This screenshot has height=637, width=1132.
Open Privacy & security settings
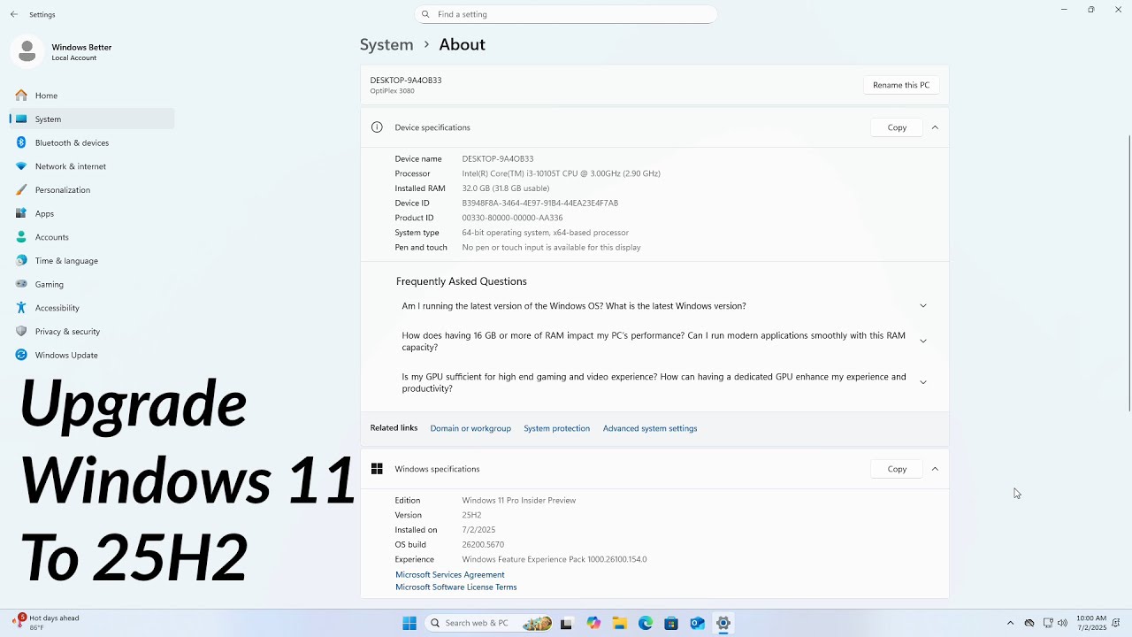pos(92,331)
